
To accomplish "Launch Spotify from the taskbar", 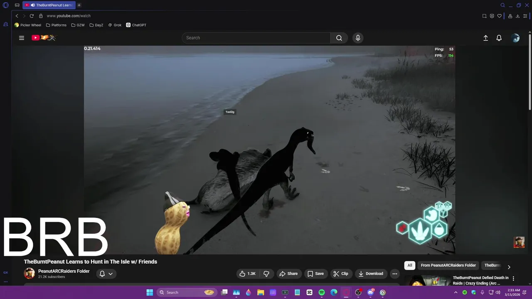I will point(322,292).
